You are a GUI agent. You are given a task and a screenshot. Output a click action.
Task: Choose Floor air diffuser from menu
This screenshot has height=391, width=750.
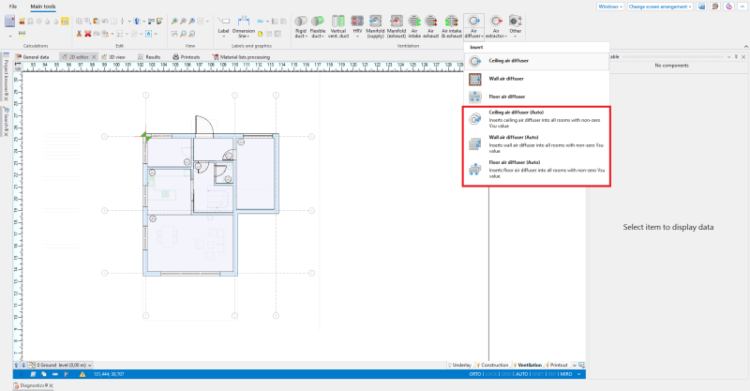[536, 97]
